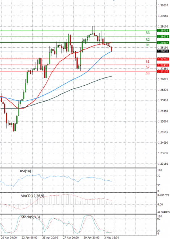Click the 1.29555 price axis value

(163, 16)
